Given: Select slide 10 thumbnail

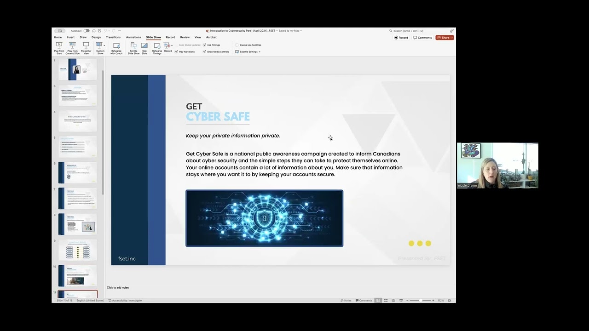Looking at the screenshot, I should point(77,275).
